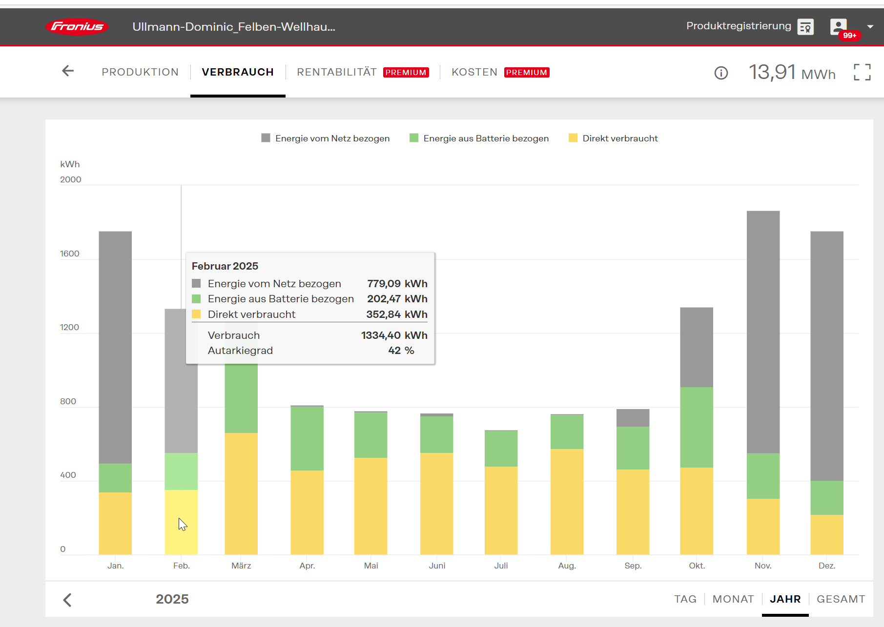The image size is (884, 627).
Task: Click the yellow segment of the March bar
Action: point(241,492)
